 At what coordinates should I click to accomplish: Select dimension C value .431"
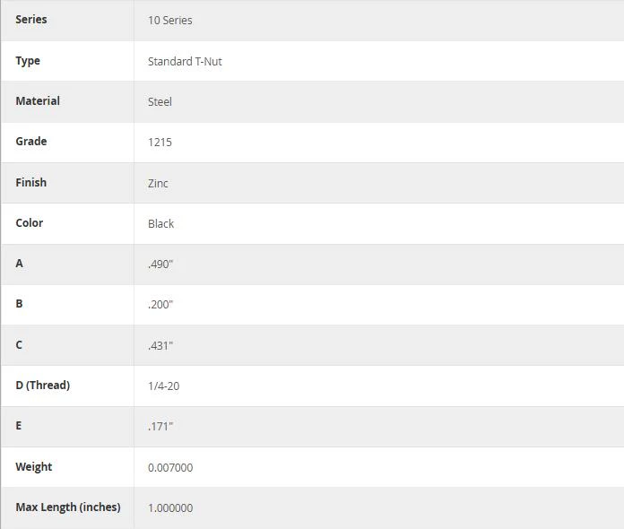pyautogui.click(x=160, y=345)
